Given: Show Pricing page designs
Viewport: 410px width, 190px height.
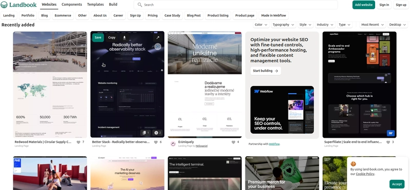Looking at the screenshot, I should 152,15.
